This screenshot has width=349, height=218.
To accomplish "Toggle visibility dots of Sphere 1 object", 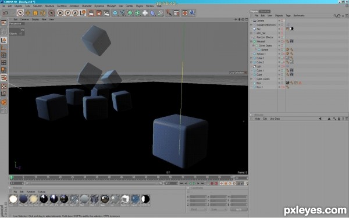I will click(282, 54).
